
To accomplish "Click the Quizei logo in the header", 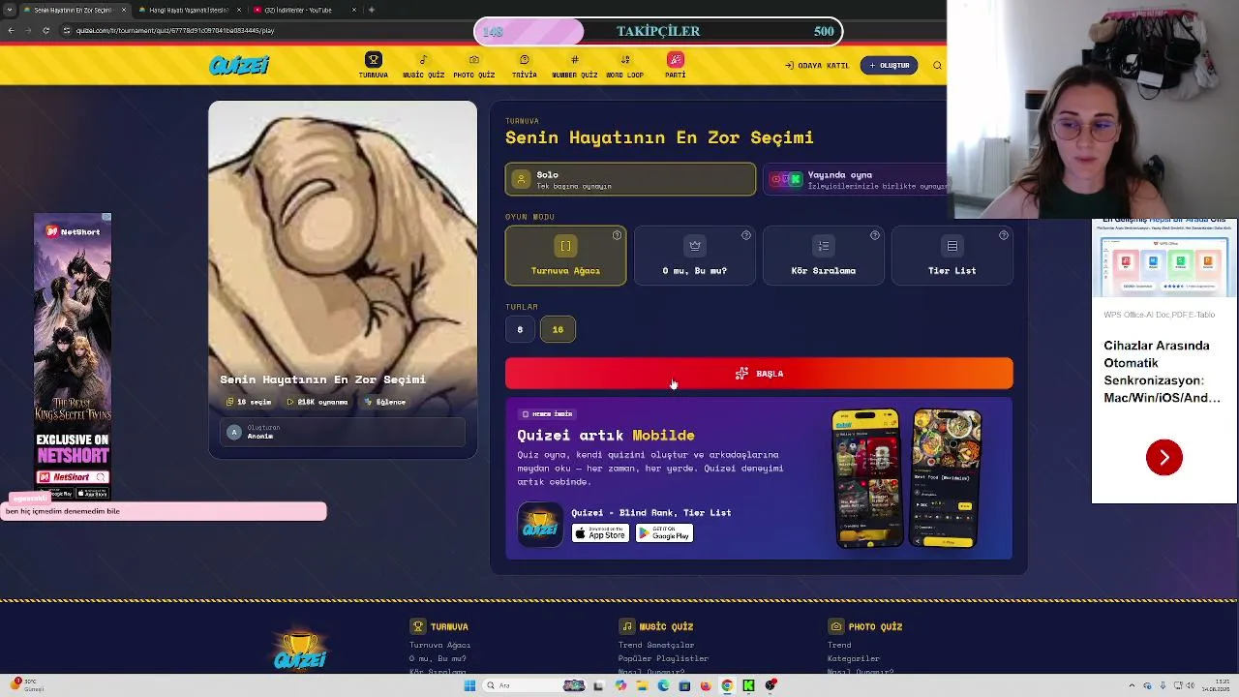I will pos(239,65).
